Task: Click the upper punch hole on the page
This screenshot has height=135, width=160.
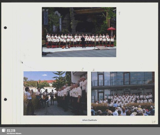Action: (x=5, y=28)
